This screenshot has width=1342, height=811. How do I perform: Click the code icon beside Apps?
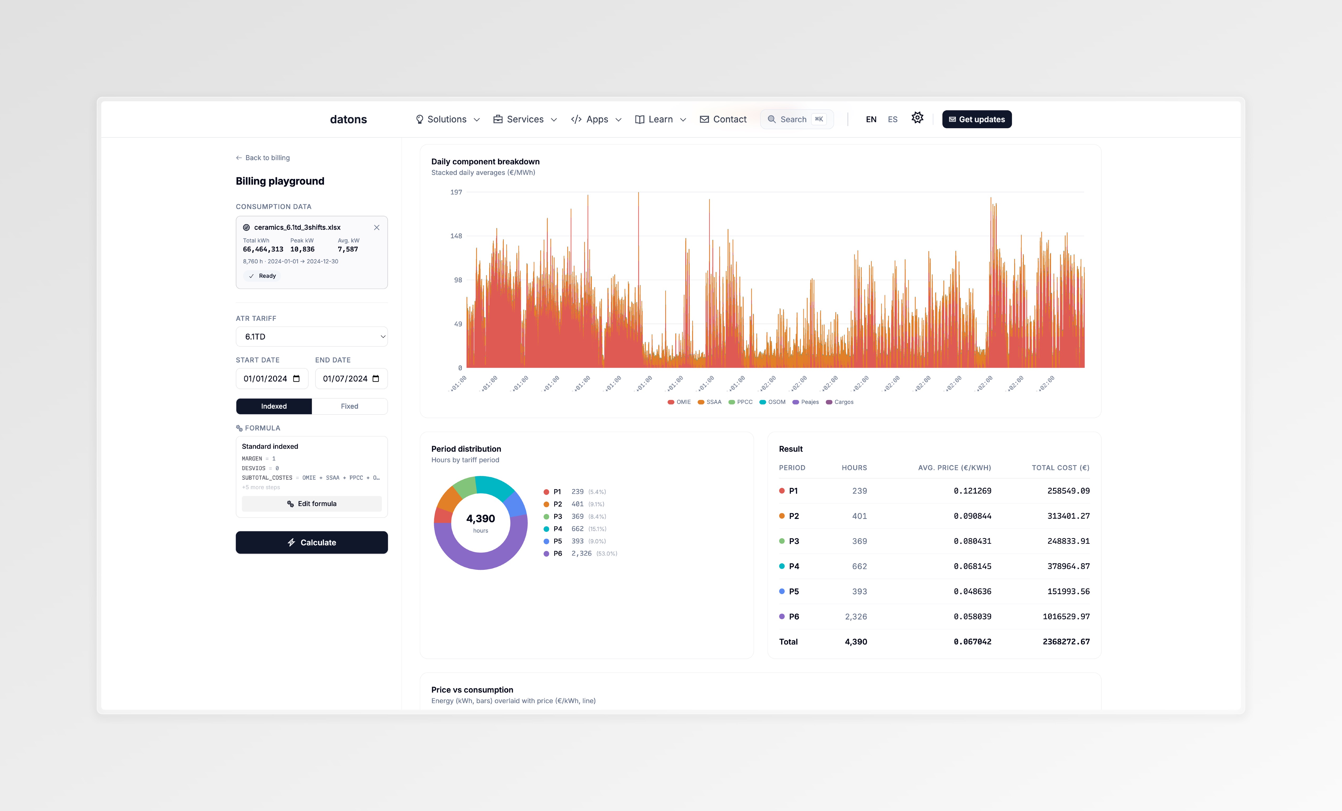[x=576, y=119]
